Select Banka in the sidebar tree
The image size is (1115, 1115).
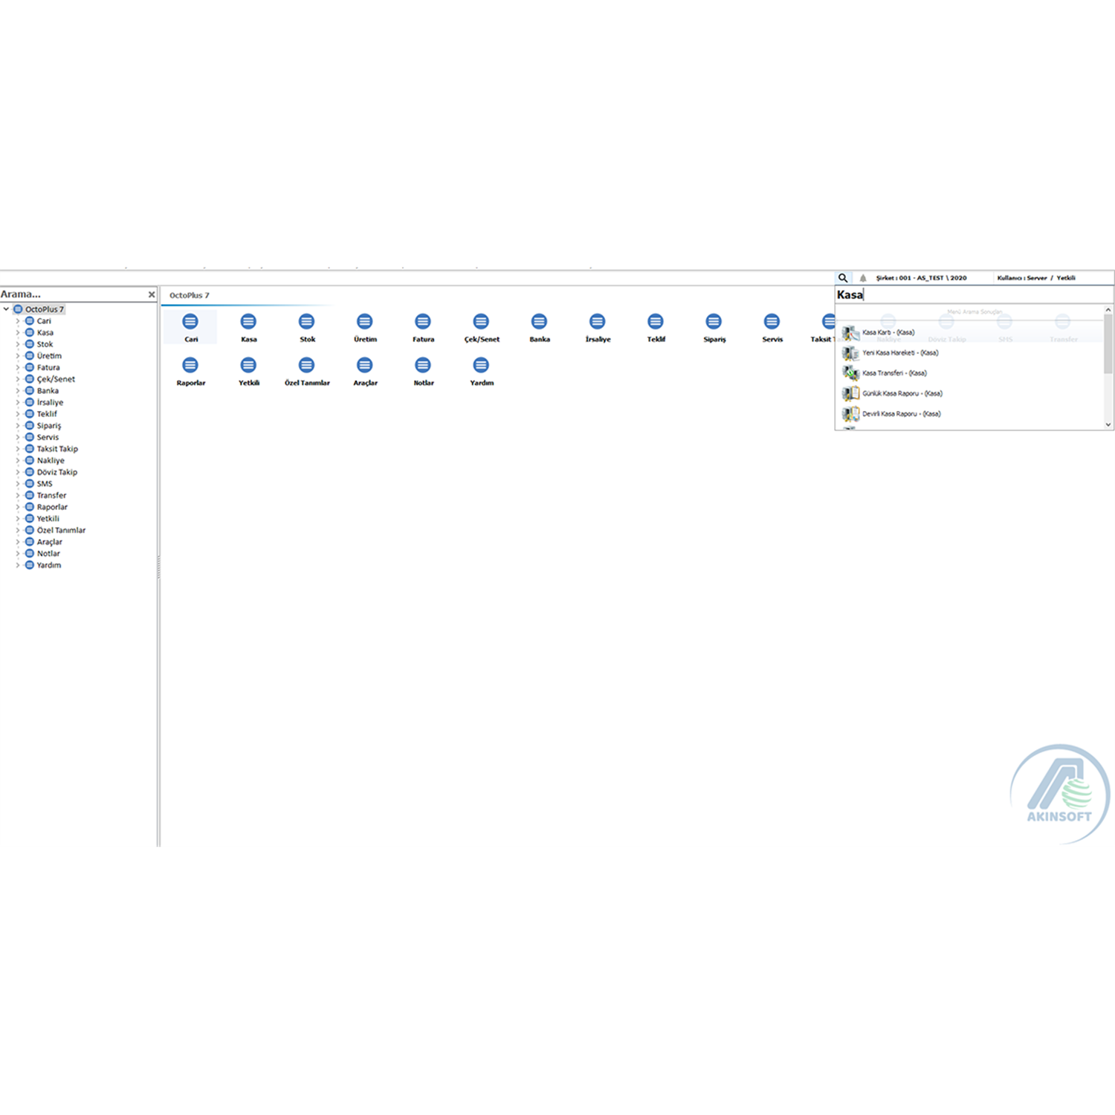[48, 391]
